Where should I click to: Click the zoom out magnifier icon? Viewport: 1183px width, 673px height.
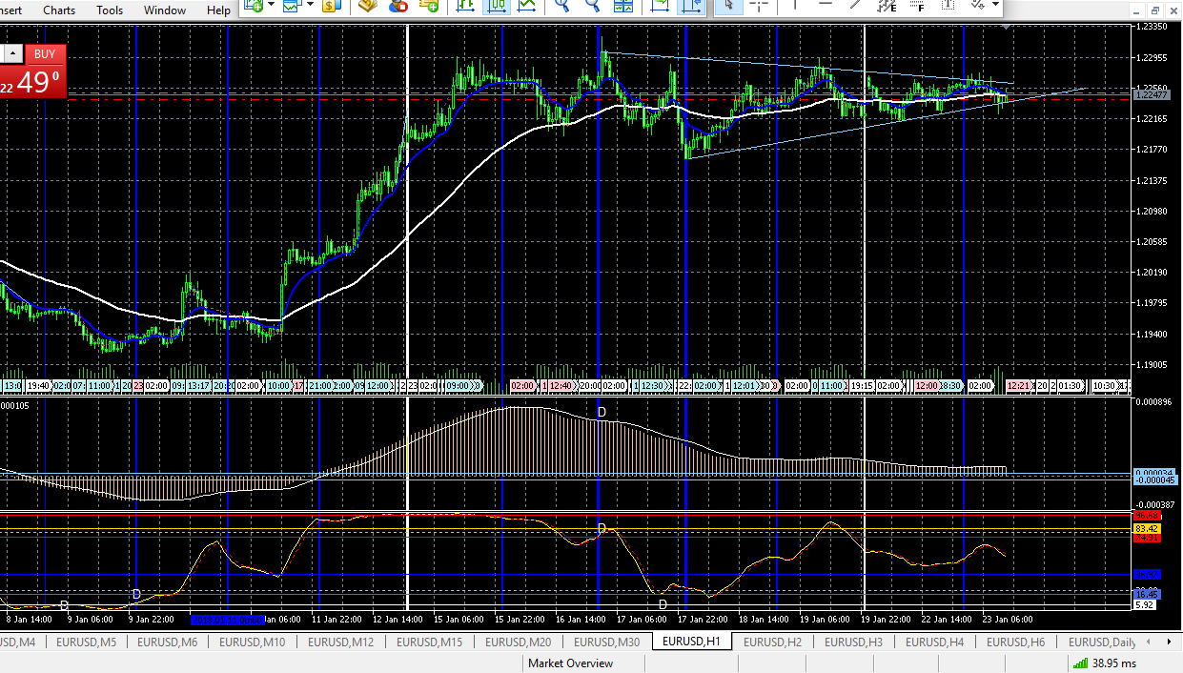pos(593,5)
